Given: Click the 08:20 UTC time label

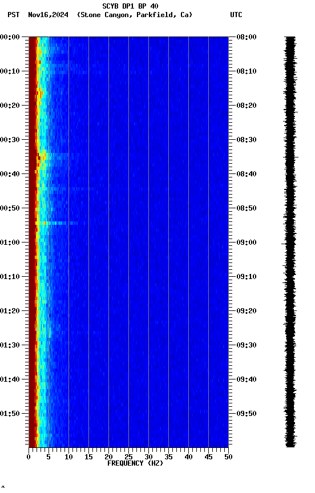Looking at the screenshot, I should tap(247, 106).
